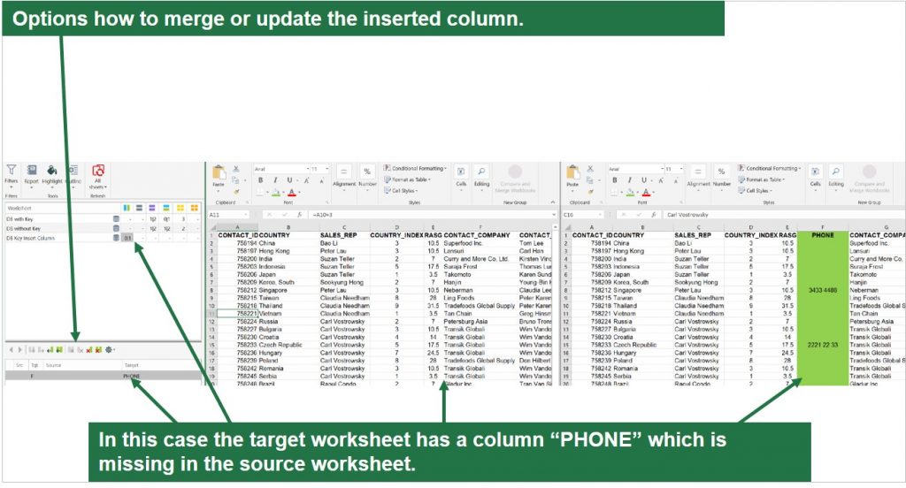Image resolution: width=906 pixels, height=488 pixels.
Task: Click the Highlight paint bucket icon
Action: pos(52,171)
